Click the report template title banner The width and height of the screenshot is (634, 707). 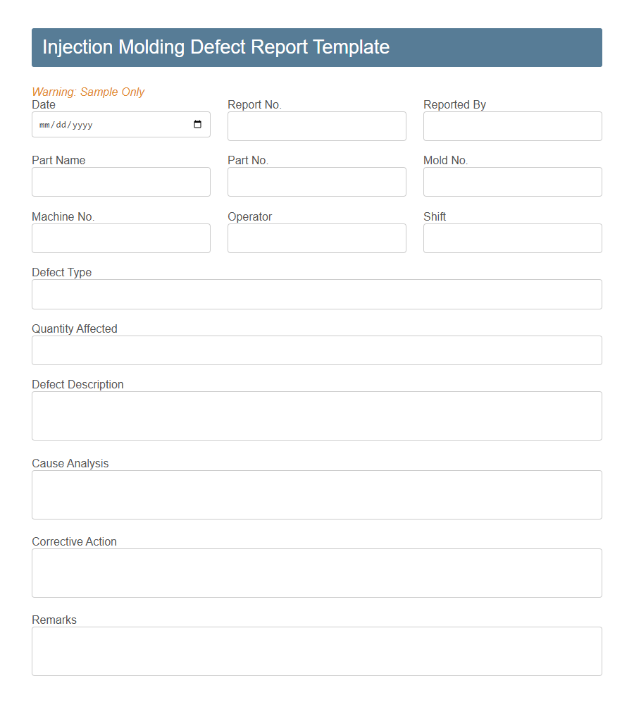(316, 47)
